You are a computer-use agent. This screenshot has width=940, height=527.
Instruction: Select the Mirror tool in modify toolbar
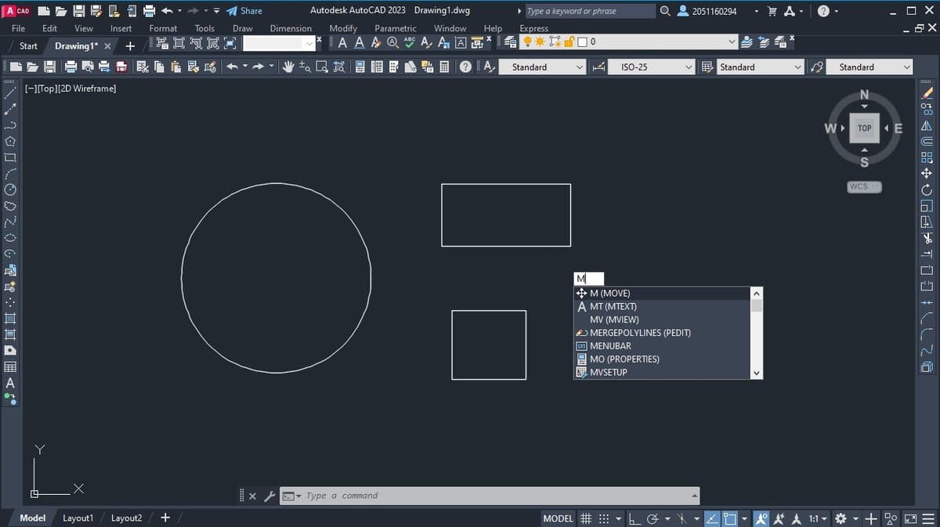(x=927, y=125)
